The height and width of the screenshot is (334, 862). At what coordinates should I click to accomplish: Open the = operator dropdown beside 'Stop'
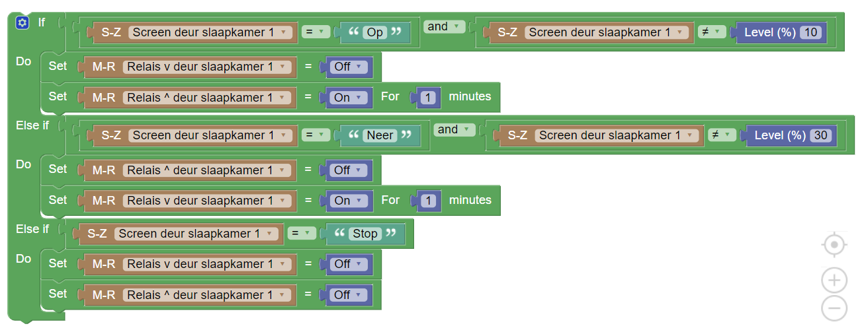pos(301,233)
